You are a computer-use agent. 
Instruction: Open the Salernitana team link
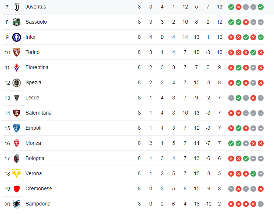38,113
